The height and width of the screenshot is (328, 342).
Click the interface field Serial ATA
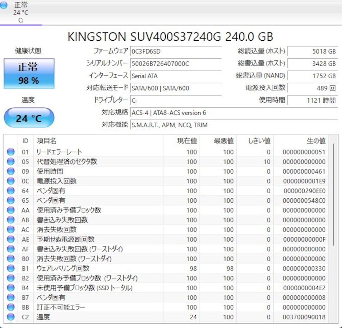point(176,76)
